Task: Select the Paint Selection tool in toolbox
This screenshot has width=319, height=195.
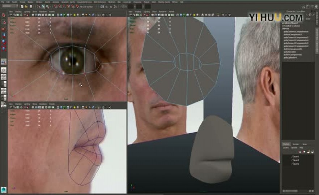Action: (x=4, y=29)
